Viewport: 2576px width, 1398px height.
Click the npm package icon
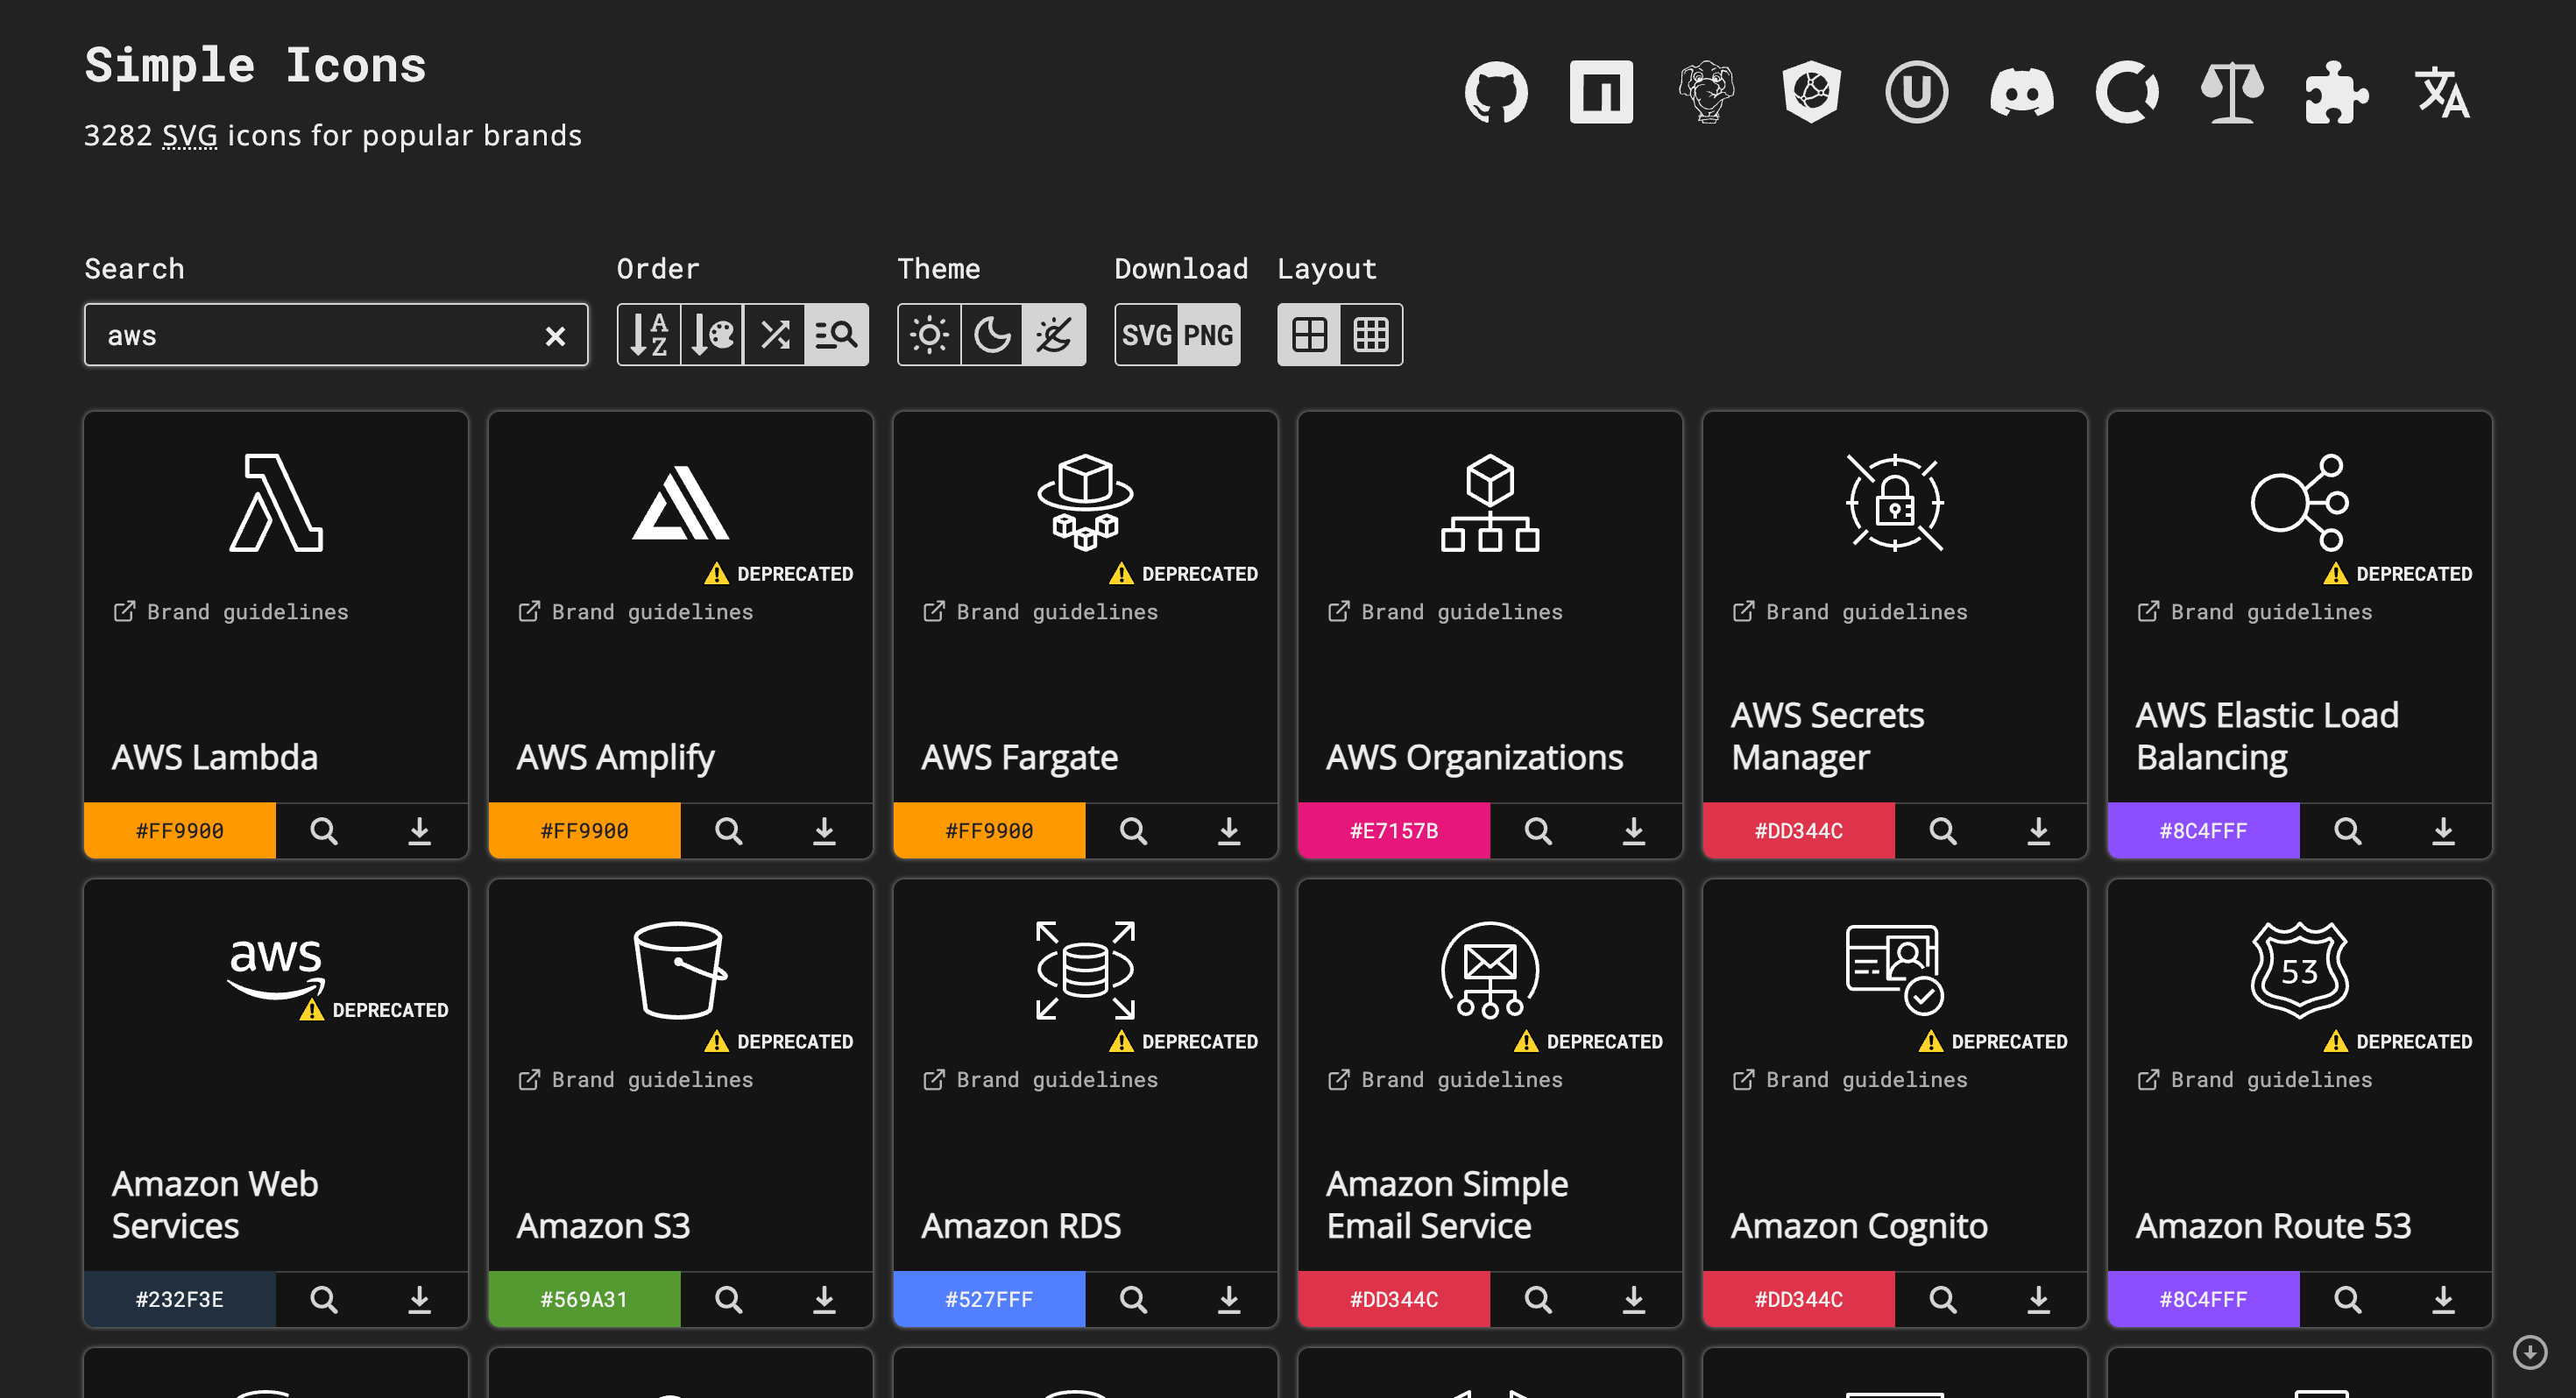click(x=1600, y=93)
